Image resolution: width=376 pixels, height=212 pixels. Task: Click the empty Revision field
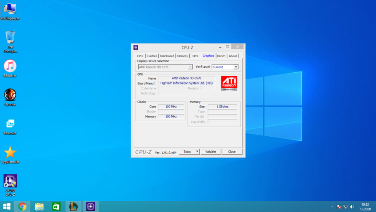coord(208,88)
